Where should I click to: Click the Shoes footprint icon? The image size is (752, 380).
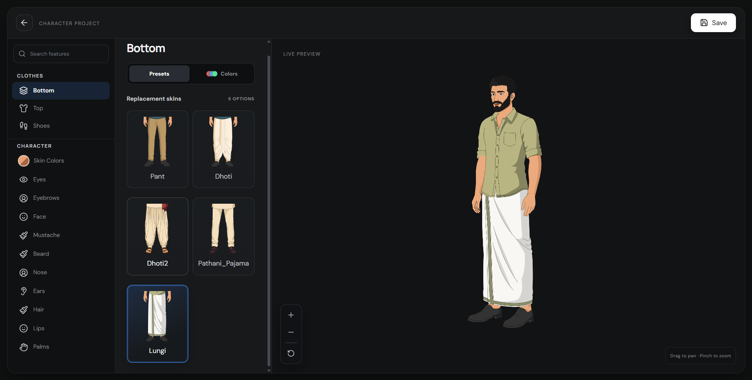coord(23,126)
